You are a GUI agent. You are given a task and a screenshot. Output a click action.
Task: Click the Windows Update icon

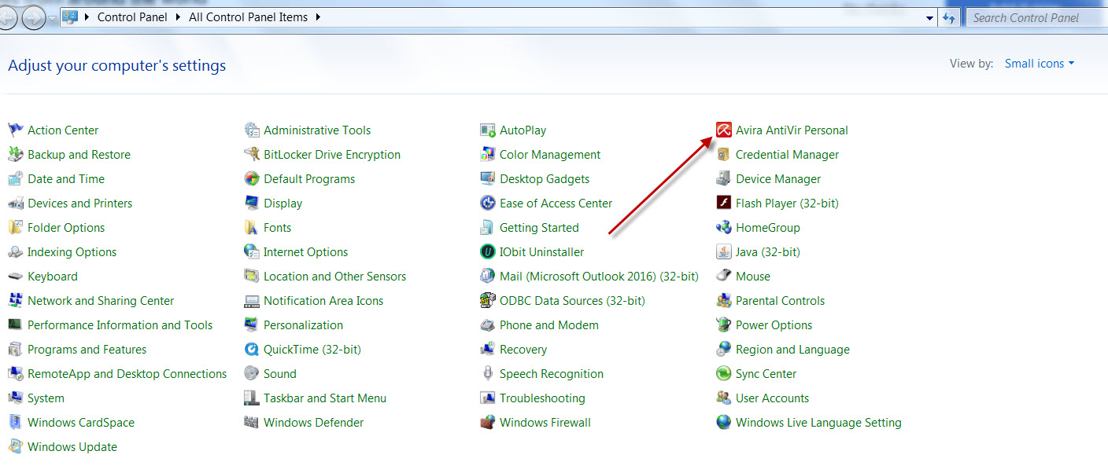[15, 447]
